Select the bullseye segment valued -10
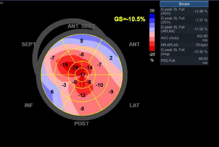219x147 pixels. tap(100, 85)
